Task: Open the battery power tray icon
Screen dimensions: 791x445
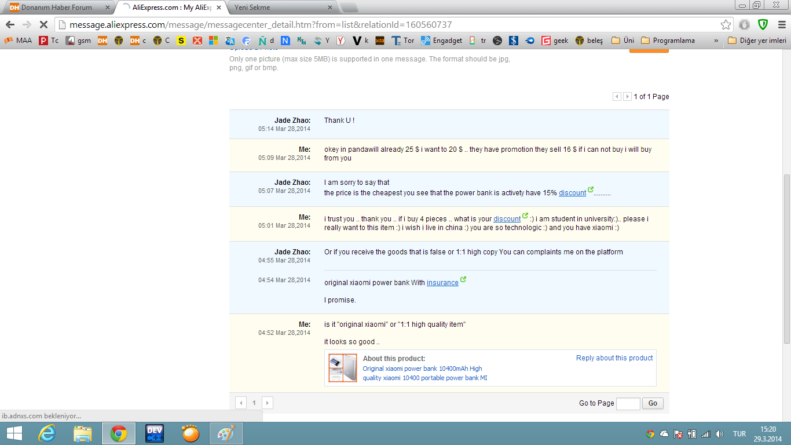Action: click(x=692, y=433)
